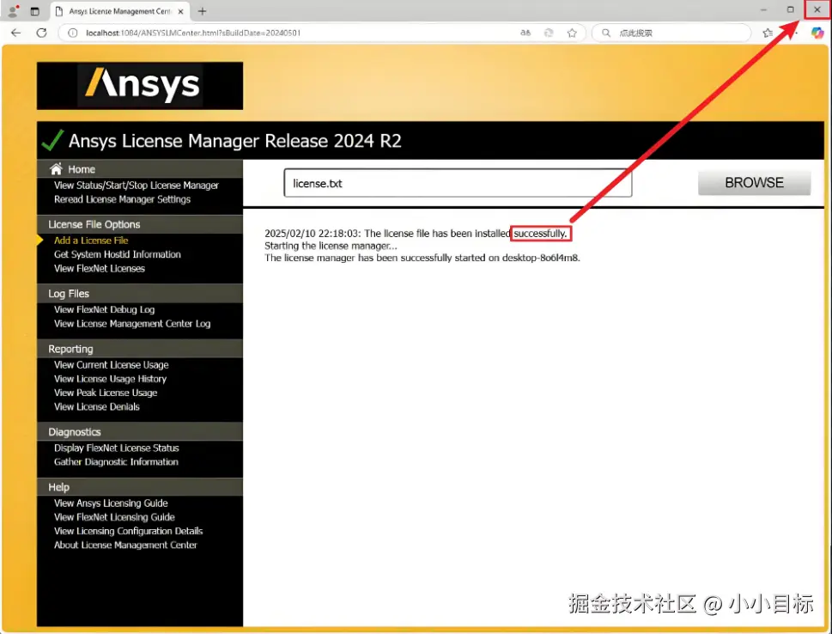Click the address bar URL
The height and width of the screenshot is (634, 832).
(193, 33)
